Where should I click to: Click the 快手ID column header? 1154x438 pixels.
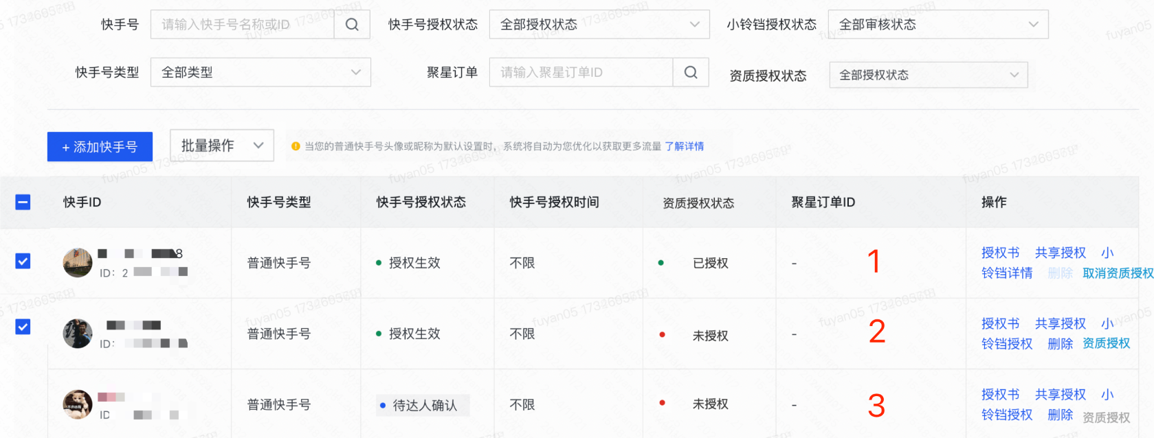coord(82,202)
